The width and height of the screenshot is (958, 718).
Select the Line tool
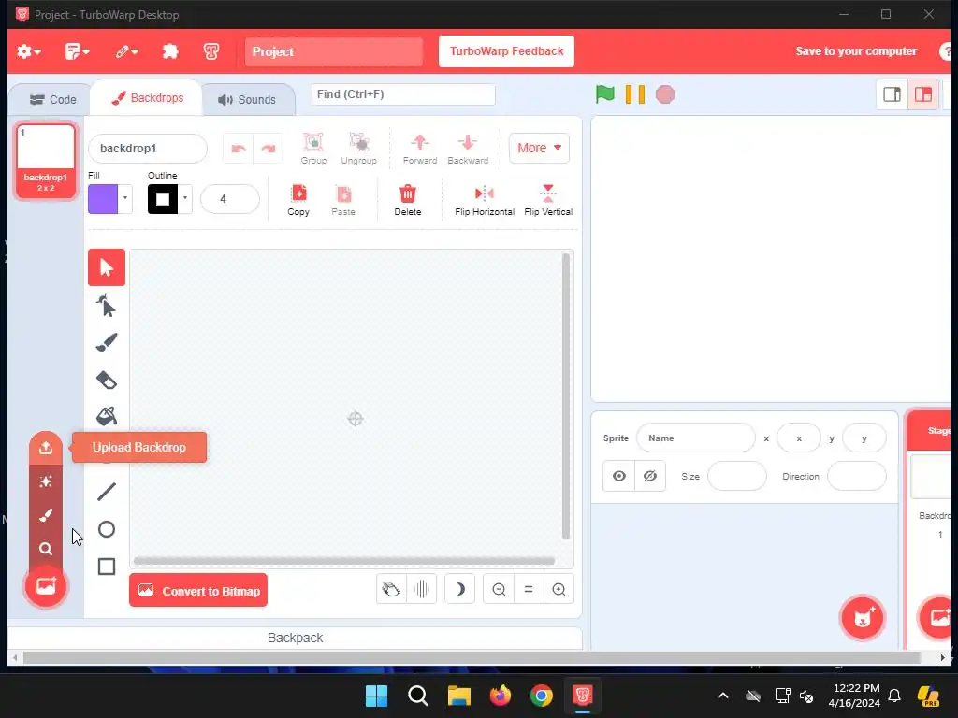pos(107,492)
